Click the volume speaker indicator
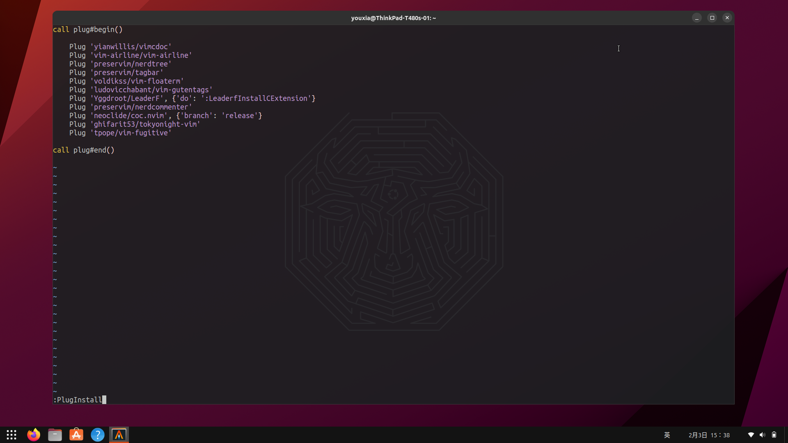Screen dimensions: 788x443 point(762,435)
